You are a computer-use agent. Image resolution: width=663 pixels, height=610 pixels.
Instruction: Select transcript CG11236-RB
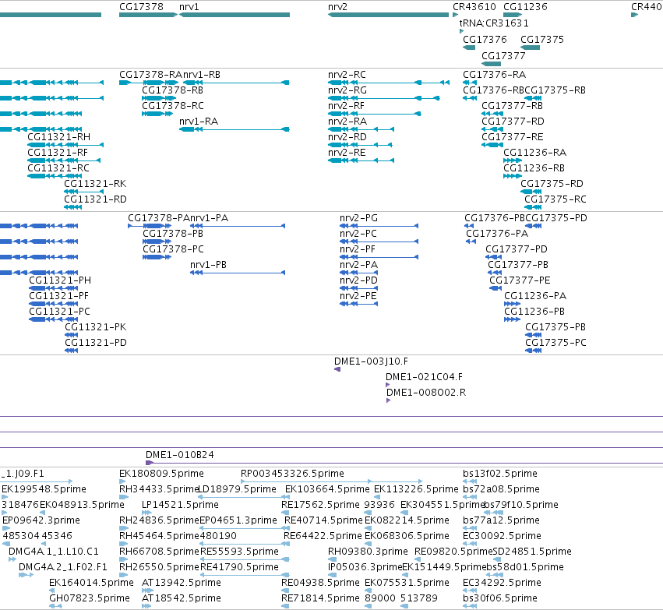[534, 168]
